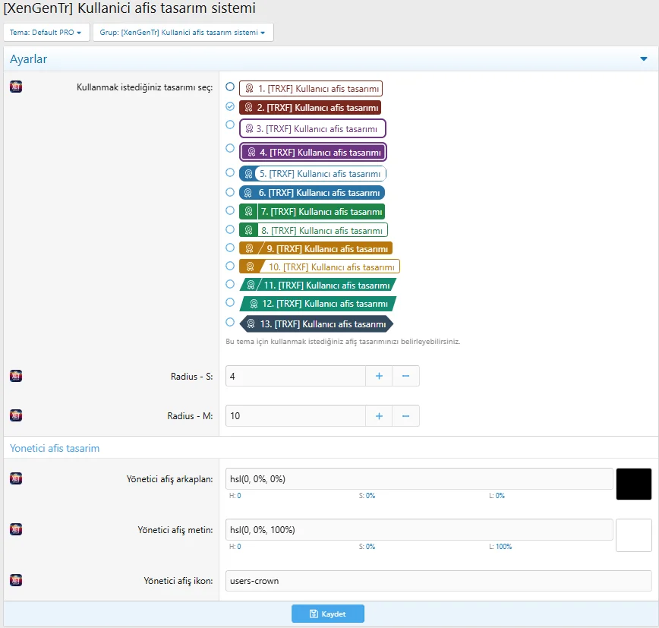
Task: Click the XGT icon next to Radius - M
Action: click(16, 415)
